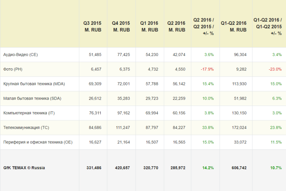Select the Q2 2016 M. RUB header
This screenshot has height=191, width=286.
[x=176, y=26]
